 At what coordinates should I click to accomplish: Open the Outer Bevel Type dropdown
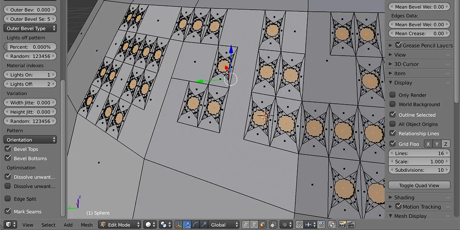[30, 28]
